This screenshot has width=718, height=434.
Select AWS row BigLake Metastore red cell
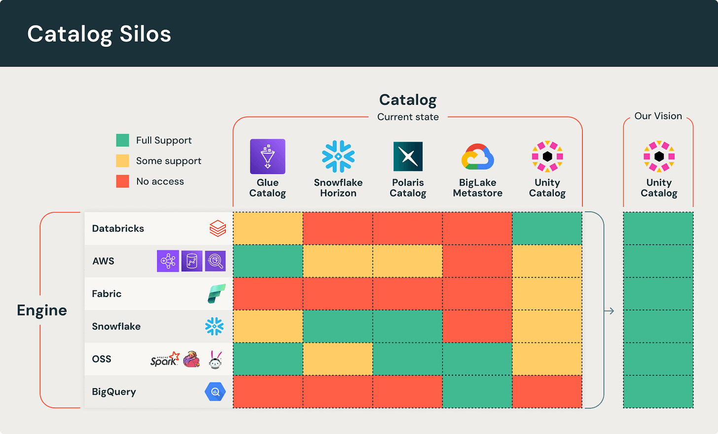(477, 261)
